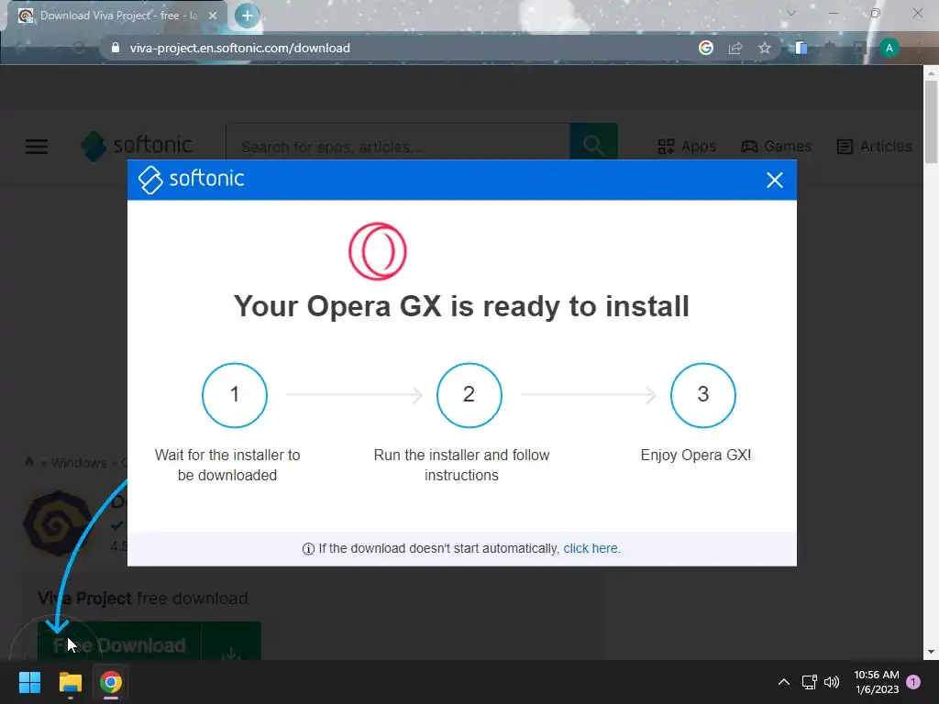The height and width of the screenshot is (704, 939).
Task: Click the scrollbar down arrow
Action: [x=930, y=652]
